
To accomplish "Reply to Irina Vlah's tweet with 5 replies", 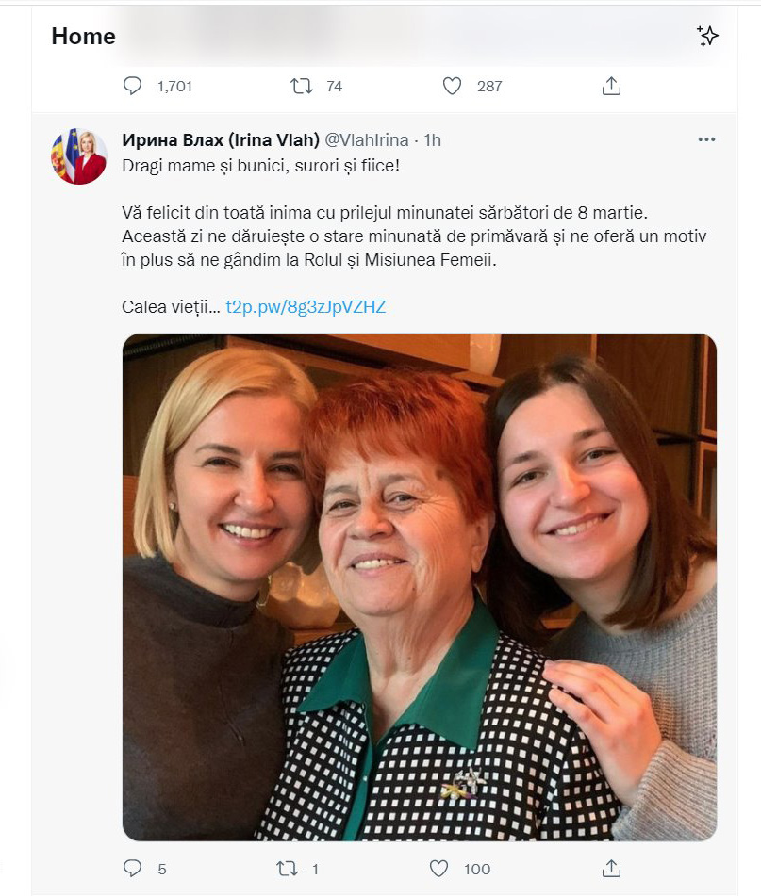I will 133,868.
